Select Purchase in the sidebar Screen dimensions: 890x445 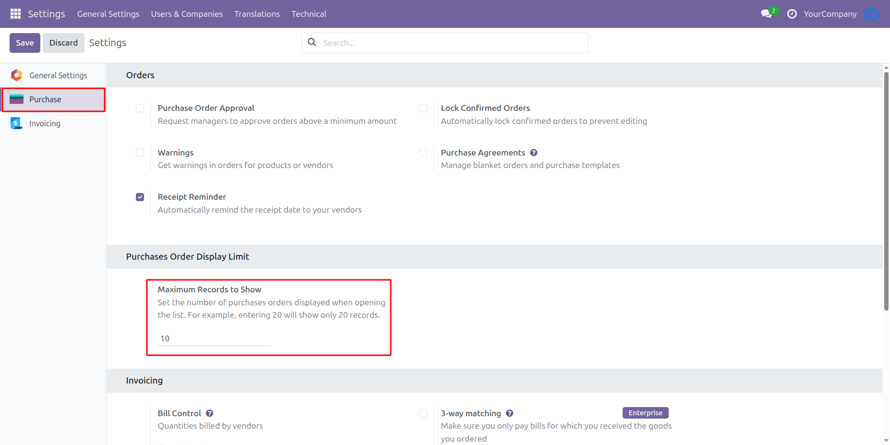(53, 99)
